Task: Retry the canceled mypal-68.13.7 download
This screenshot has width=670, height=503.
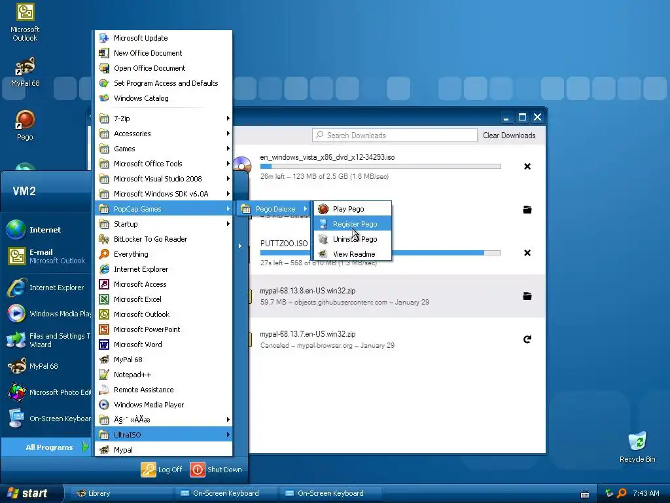Action: pos(527,339)
